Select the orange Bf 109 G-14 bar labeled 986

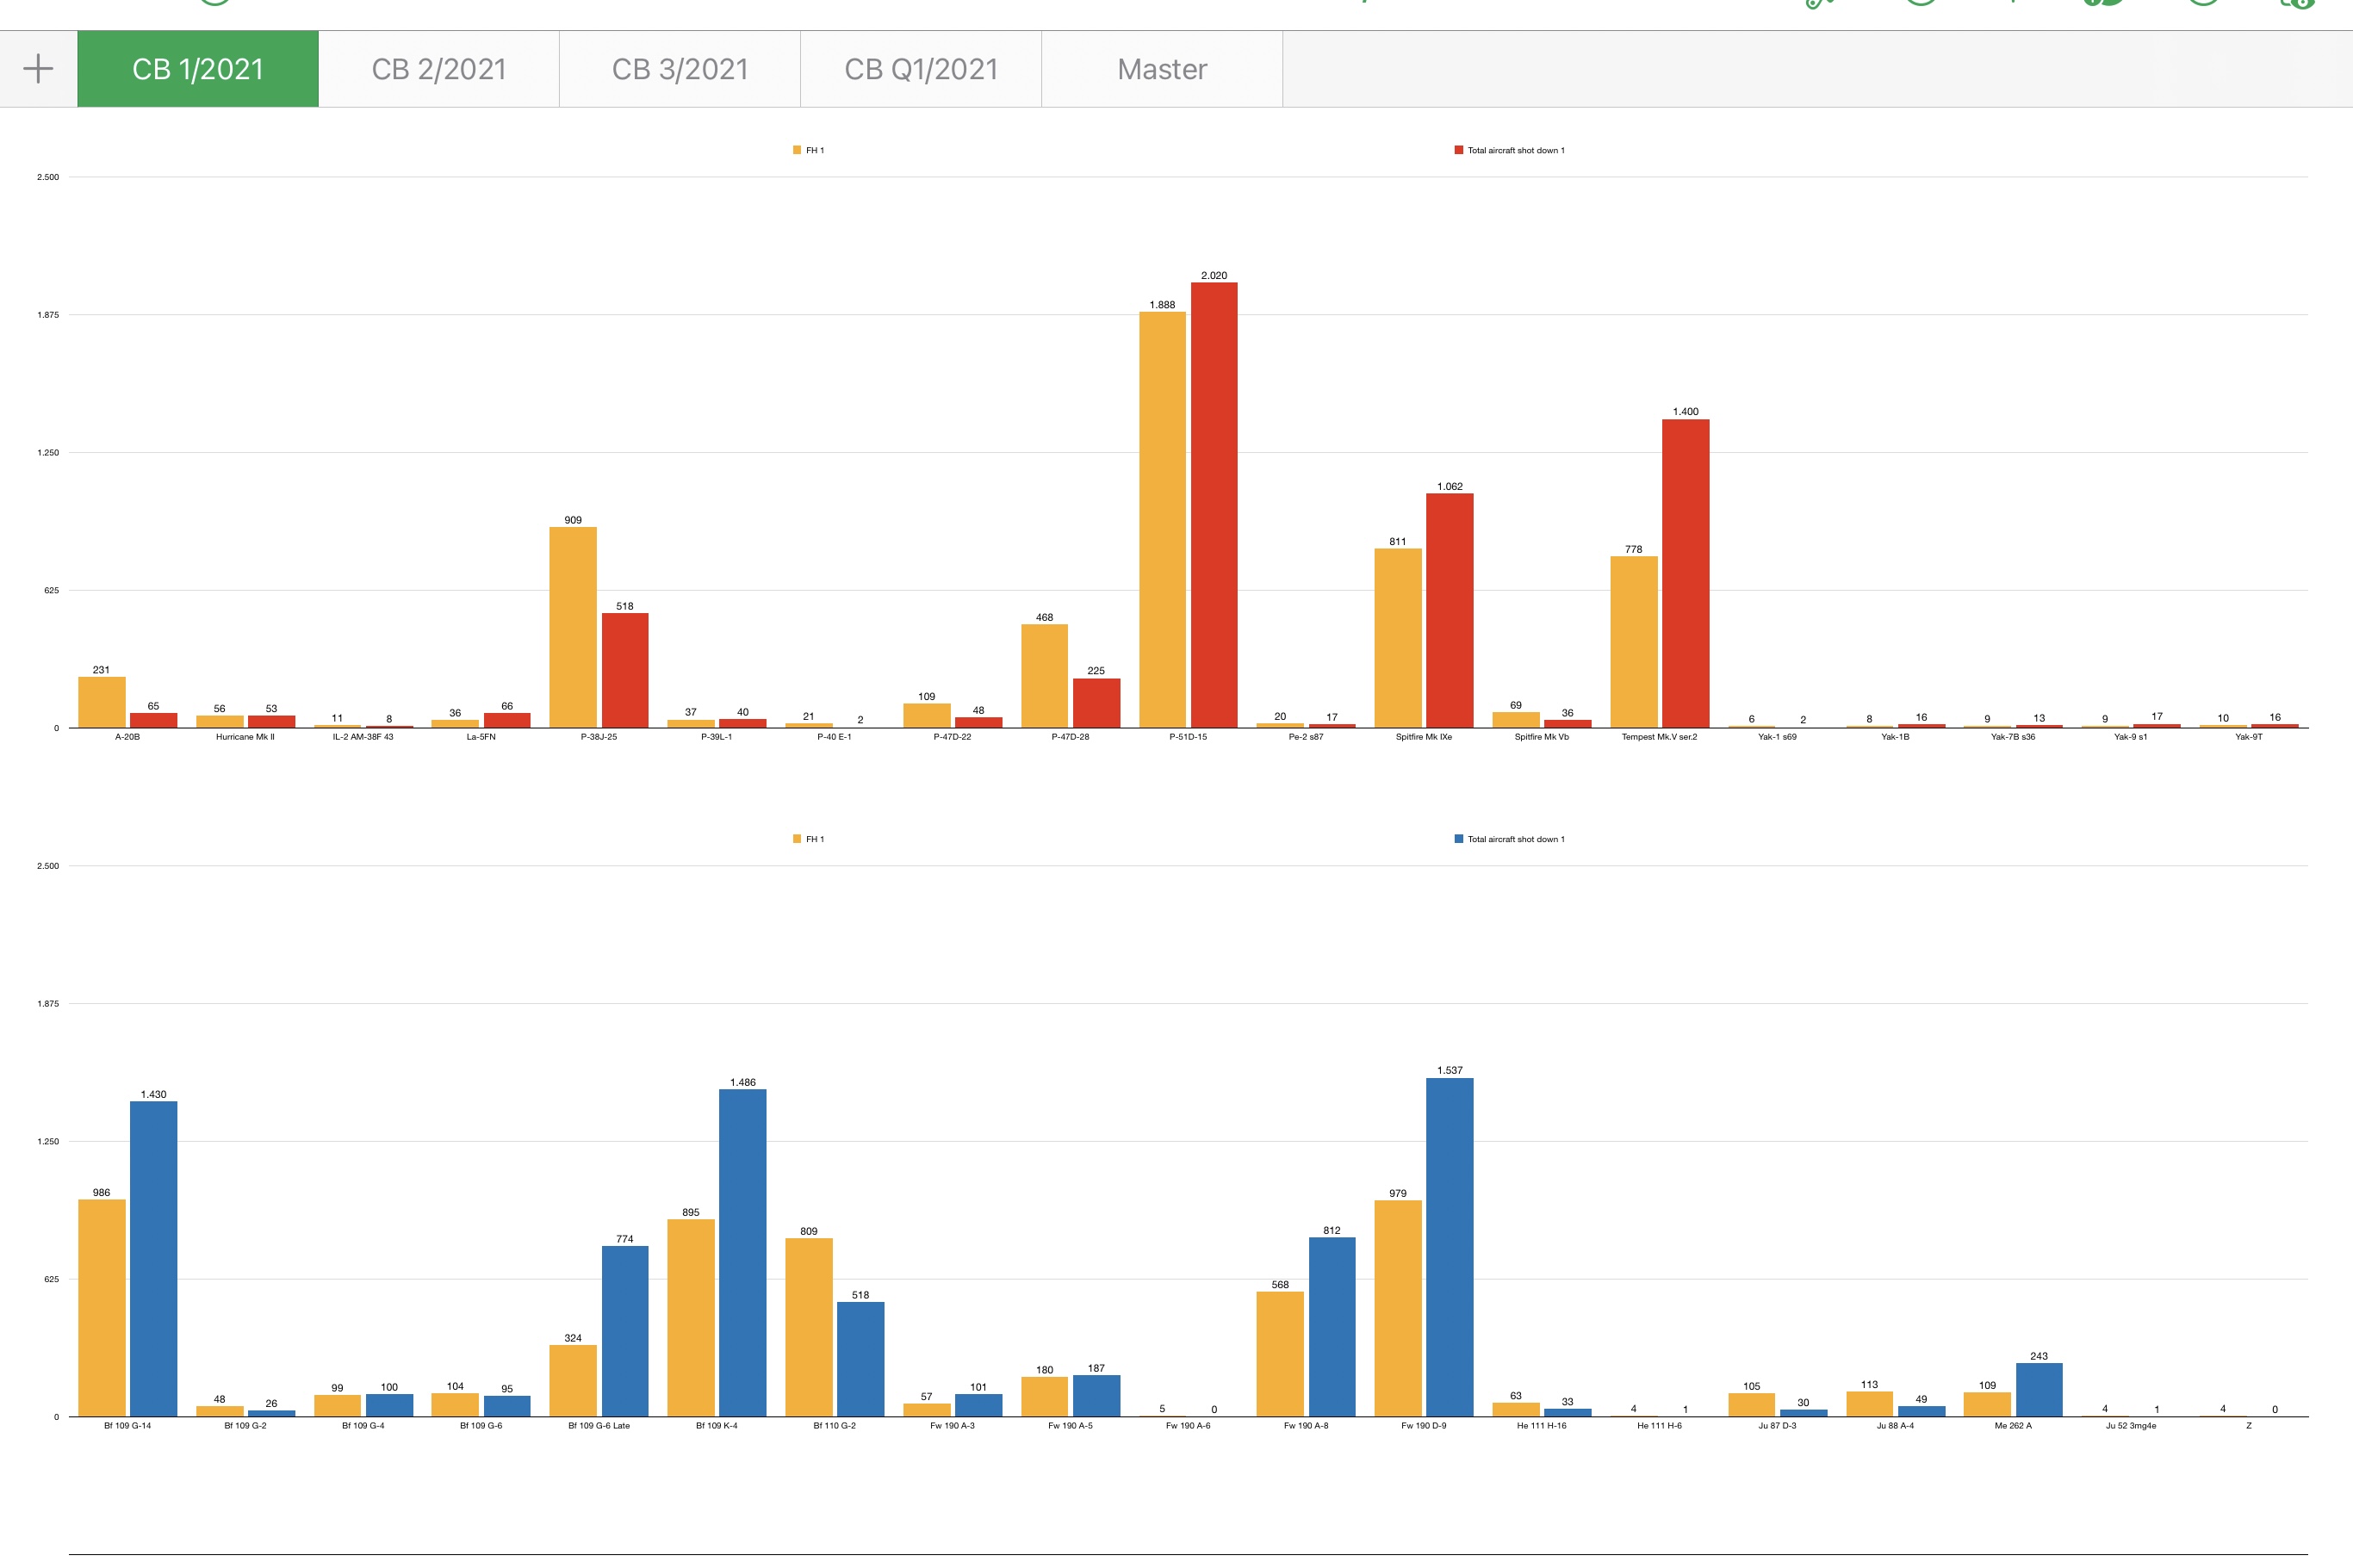coord(102,1308)
